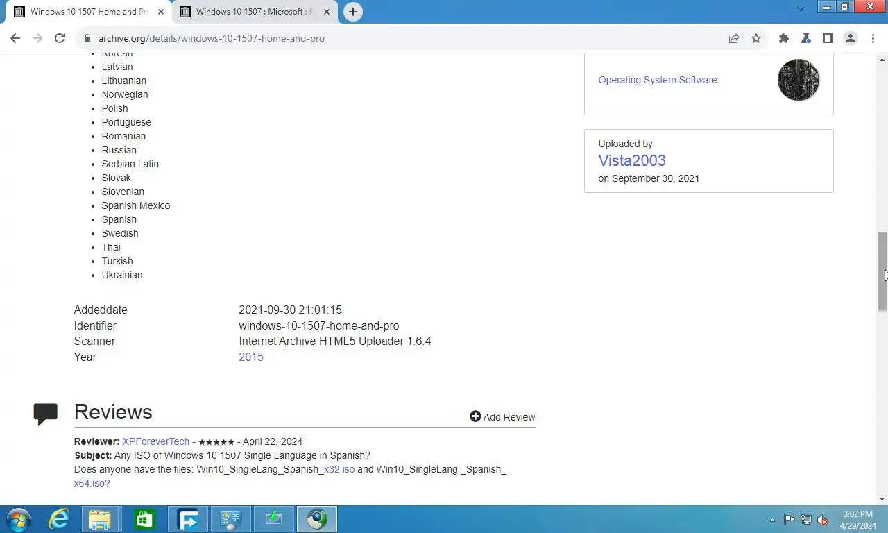Select the Slovenian list entry

[123, 192]
